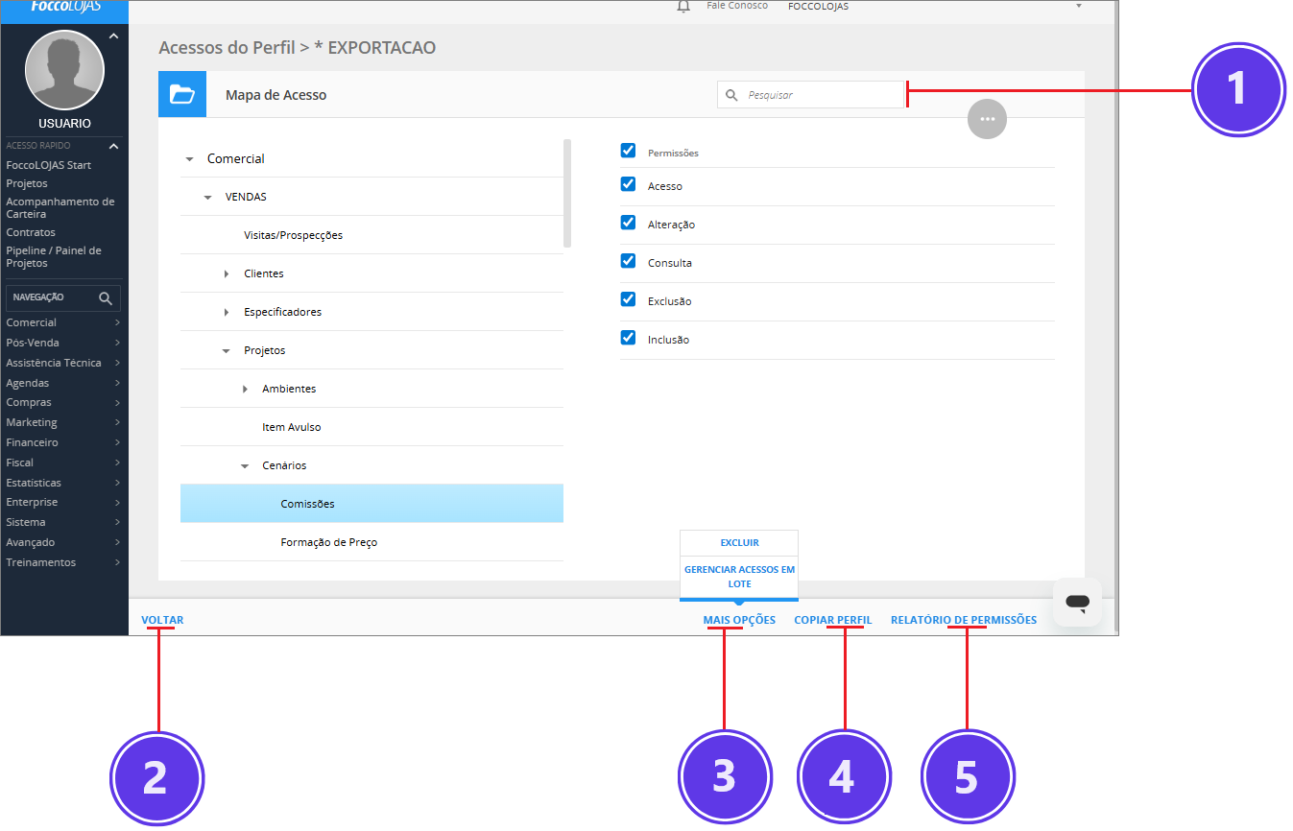Click the blue folder Mapa de Acesso icon
Viewport: 1293px width, 831px height.
(182, 94)
